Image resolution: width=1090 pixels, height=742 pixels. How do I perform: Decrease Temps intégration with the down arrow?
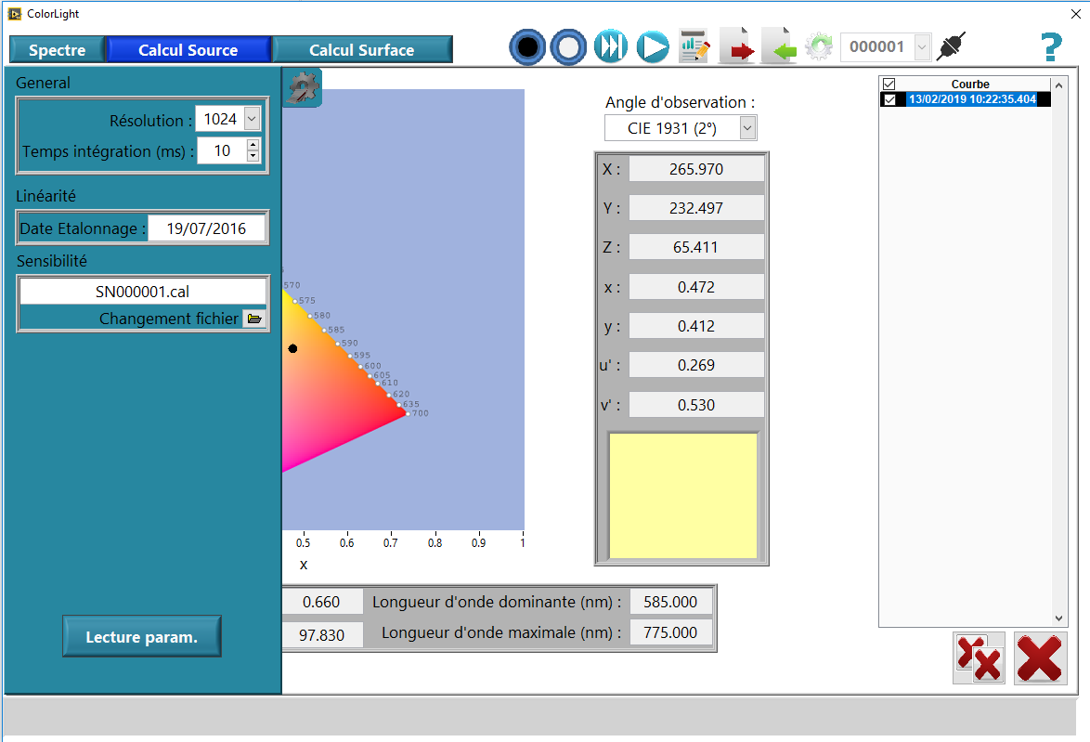pyautogui.click(x=253, y=156)
